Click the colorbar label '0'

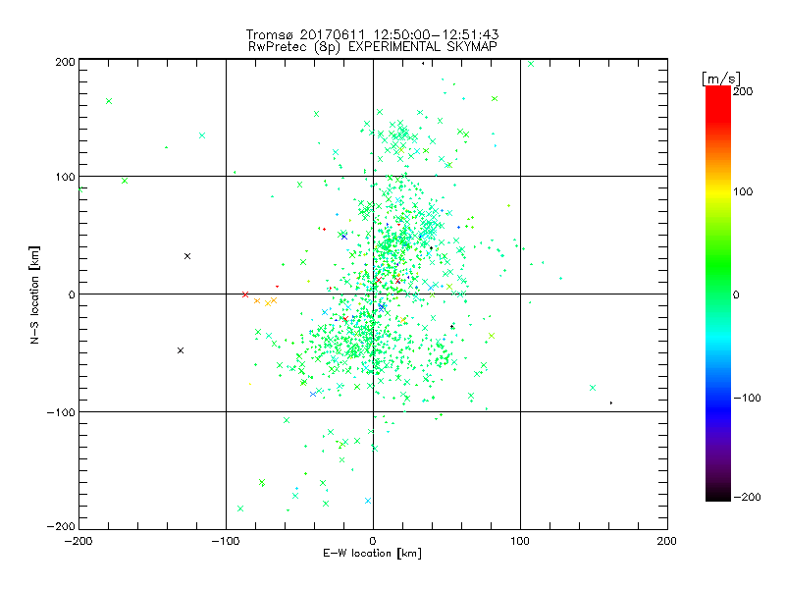coord(736,295)
